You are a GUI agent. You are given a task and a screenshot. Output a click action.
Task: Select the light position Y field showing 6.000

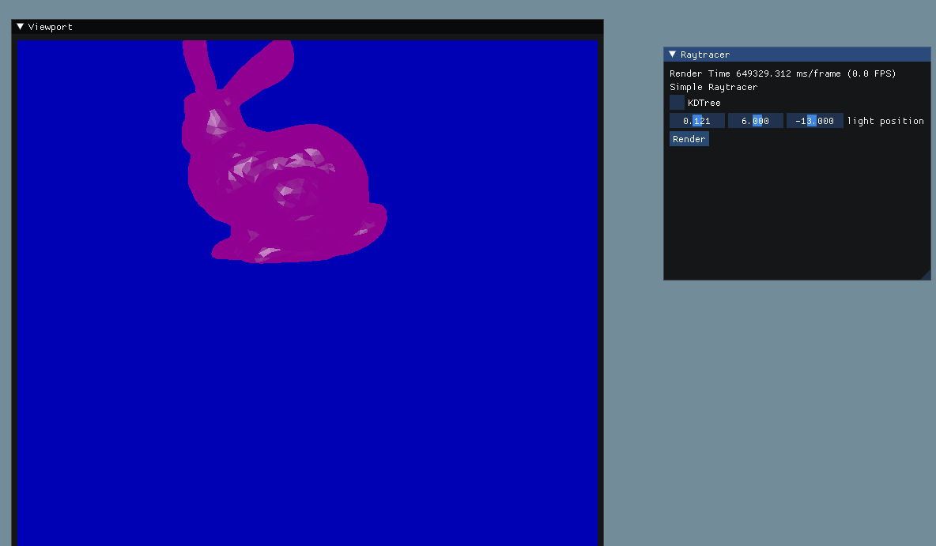755,121
